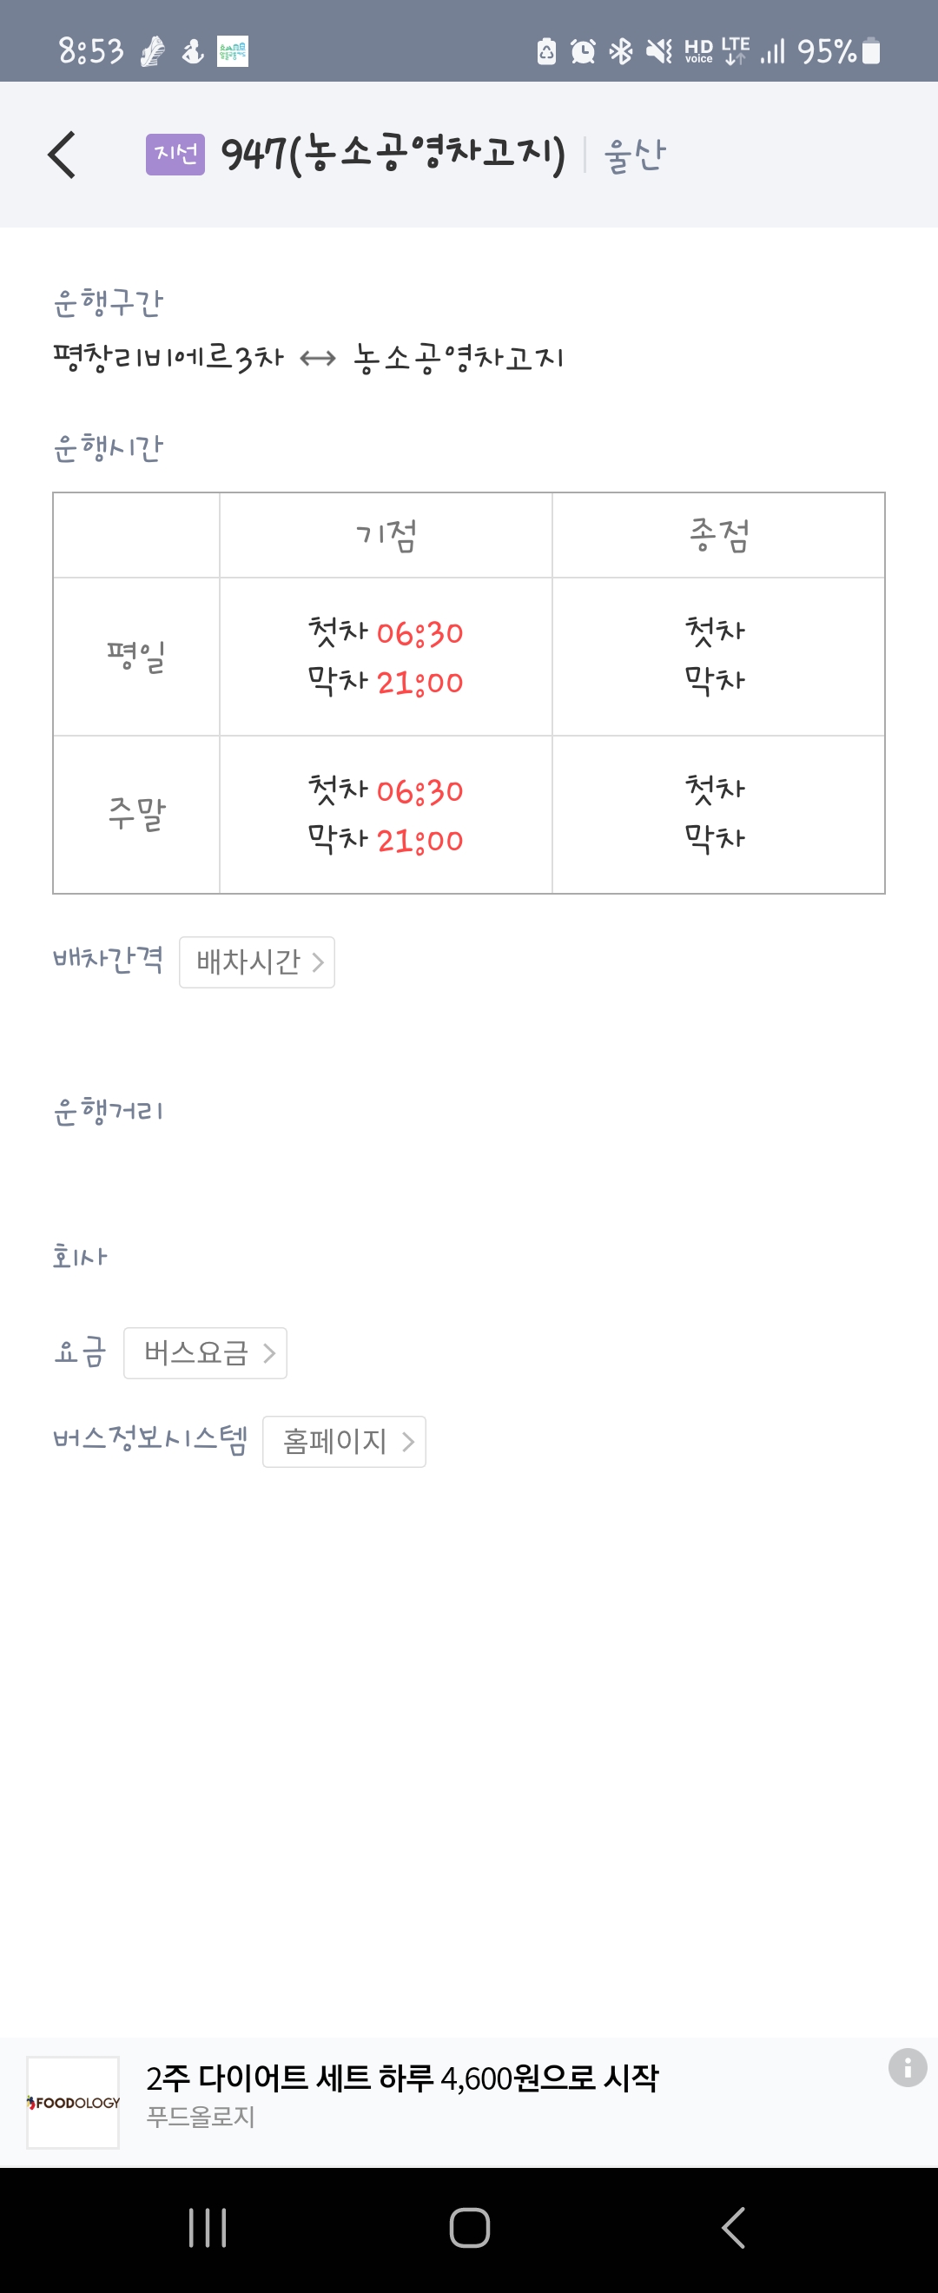This screenshot has width=938, height=2293.
Task: Select the 기점 column header
Action: pyautogui.click(x=386, y=535)
